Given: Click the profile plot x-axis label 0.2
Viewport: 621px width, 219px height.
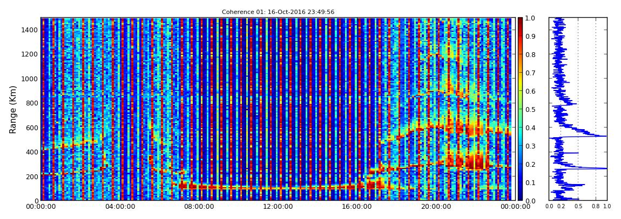Looking at the screenshot, I should click(561, 207).
